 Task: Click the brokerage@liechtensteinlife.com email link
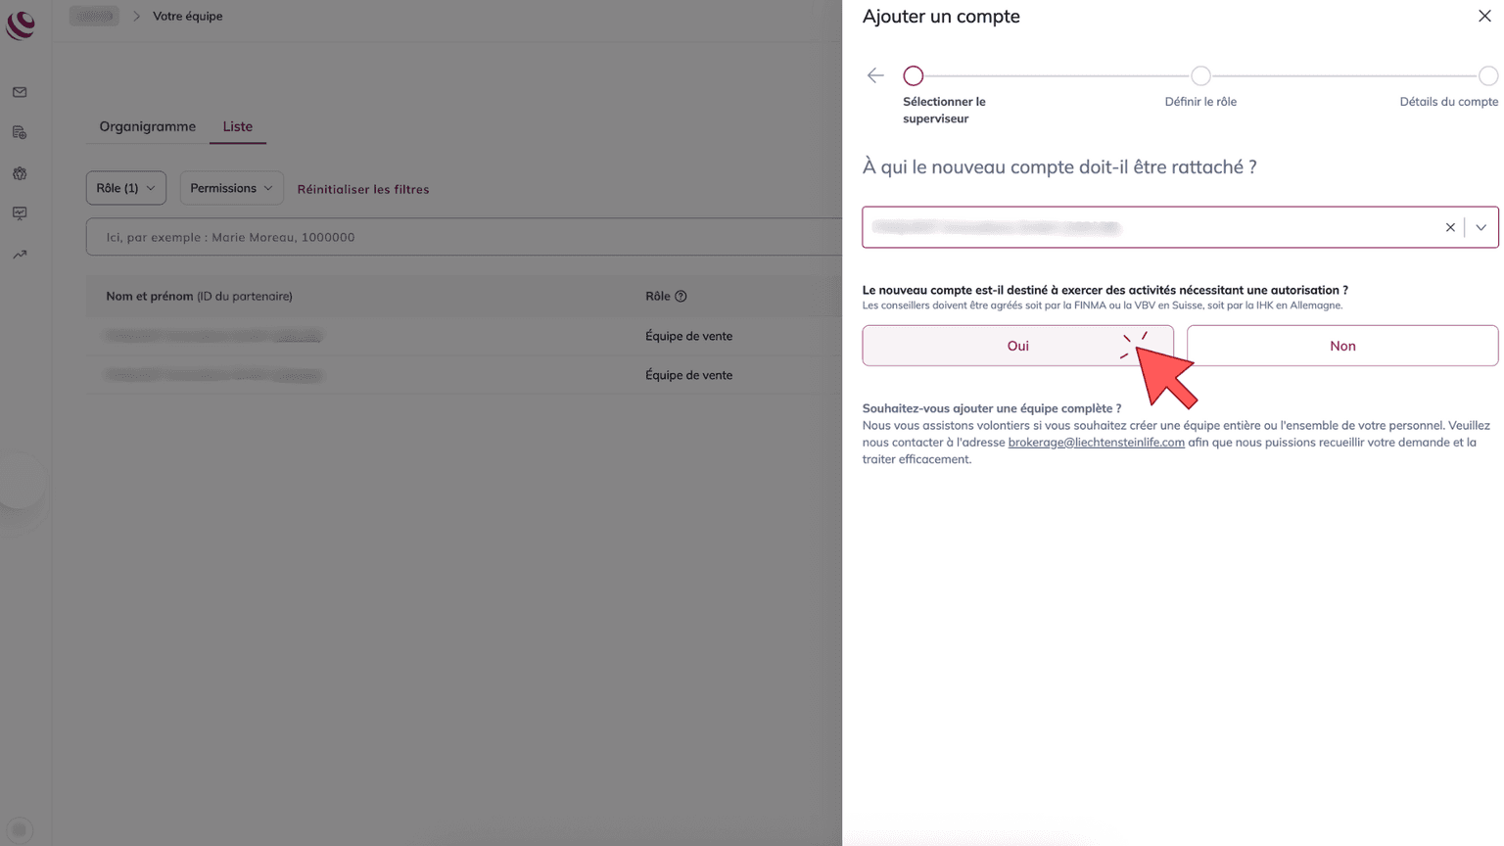pyautogui.click(x=1096, y=443)
